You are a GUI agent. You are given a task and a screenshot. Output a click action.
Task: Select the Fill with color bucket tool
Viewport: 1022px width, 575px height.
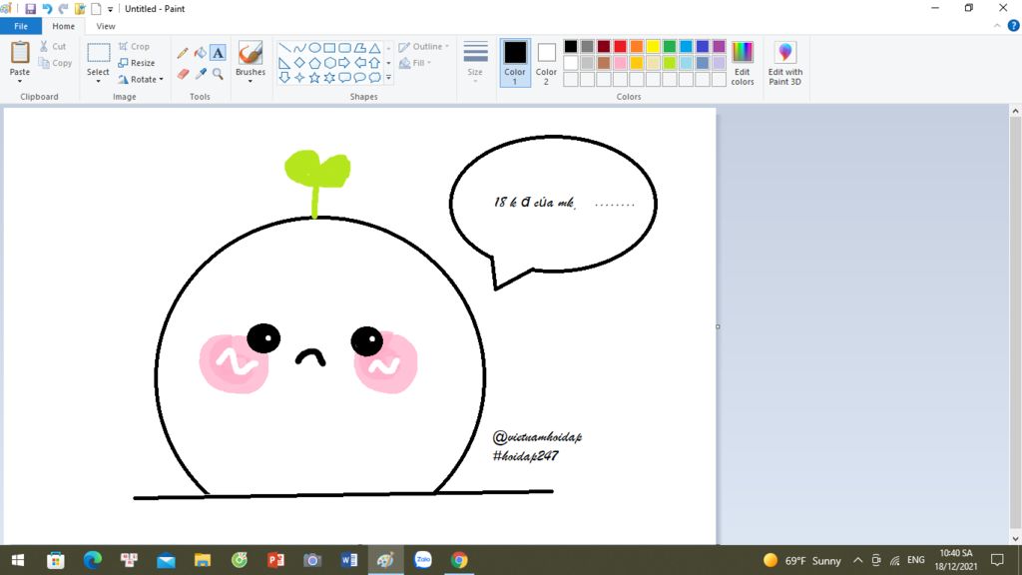[x=200, y=54]
